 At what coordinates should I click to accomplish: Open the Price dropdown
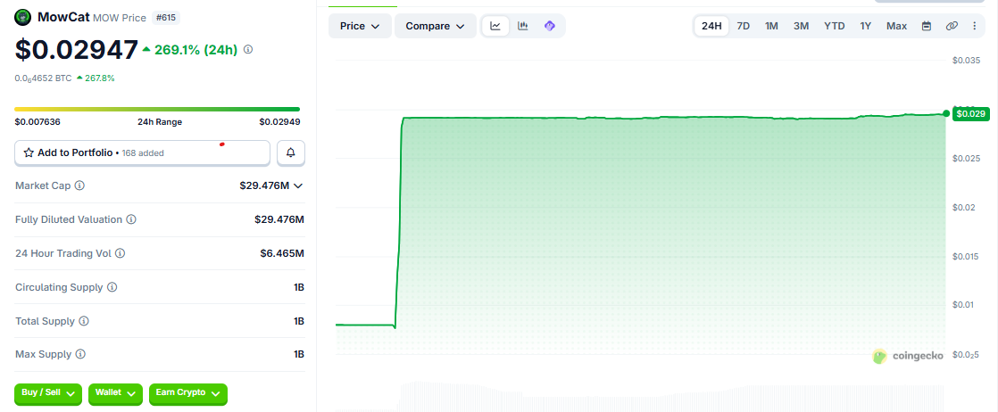[x=360, y=26]
